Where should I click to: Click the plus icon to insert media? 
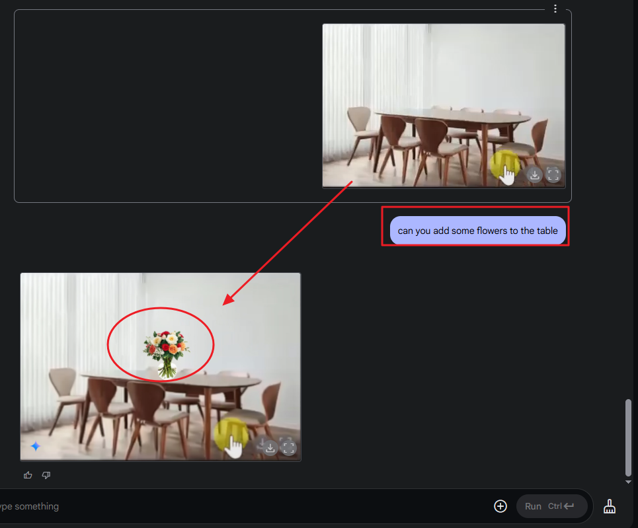(500, 506)
